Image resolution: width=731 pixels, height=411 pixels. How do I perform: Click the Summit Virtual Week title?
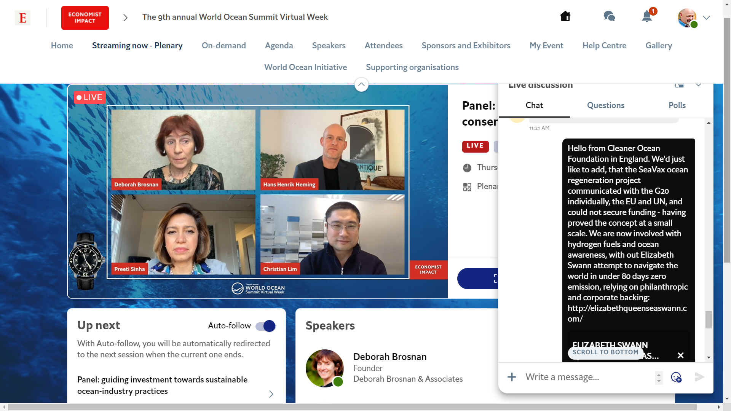click(235, 17)
